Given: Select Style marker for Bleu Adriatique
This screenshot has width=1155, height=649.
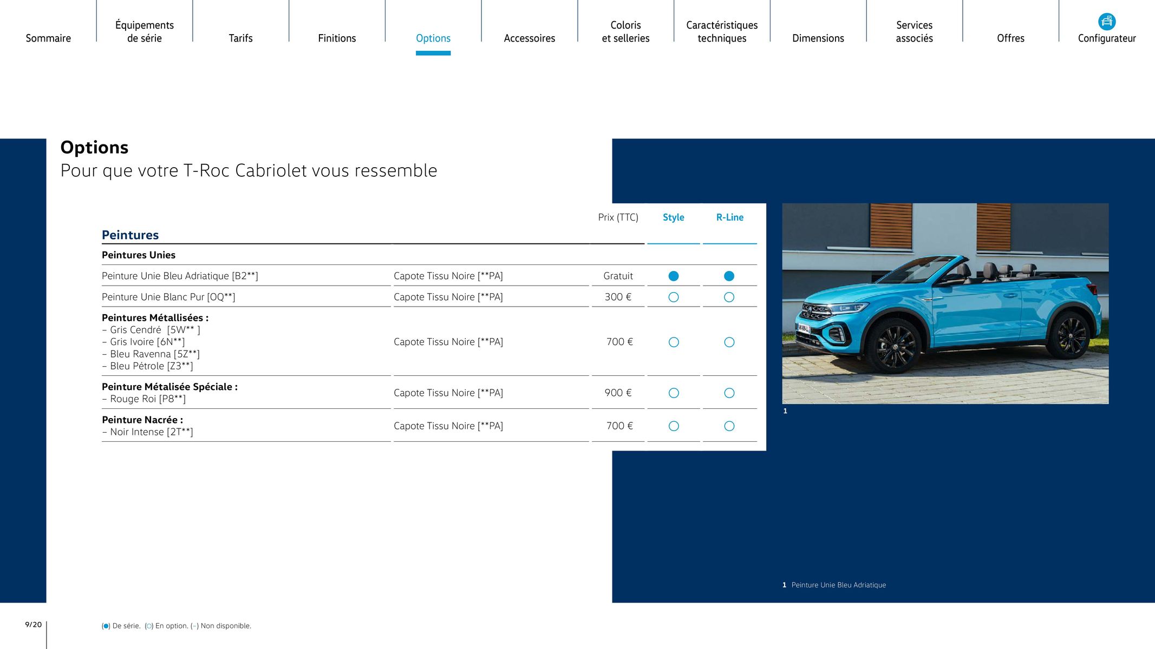Looking at the screenshot, I should 674,276.
